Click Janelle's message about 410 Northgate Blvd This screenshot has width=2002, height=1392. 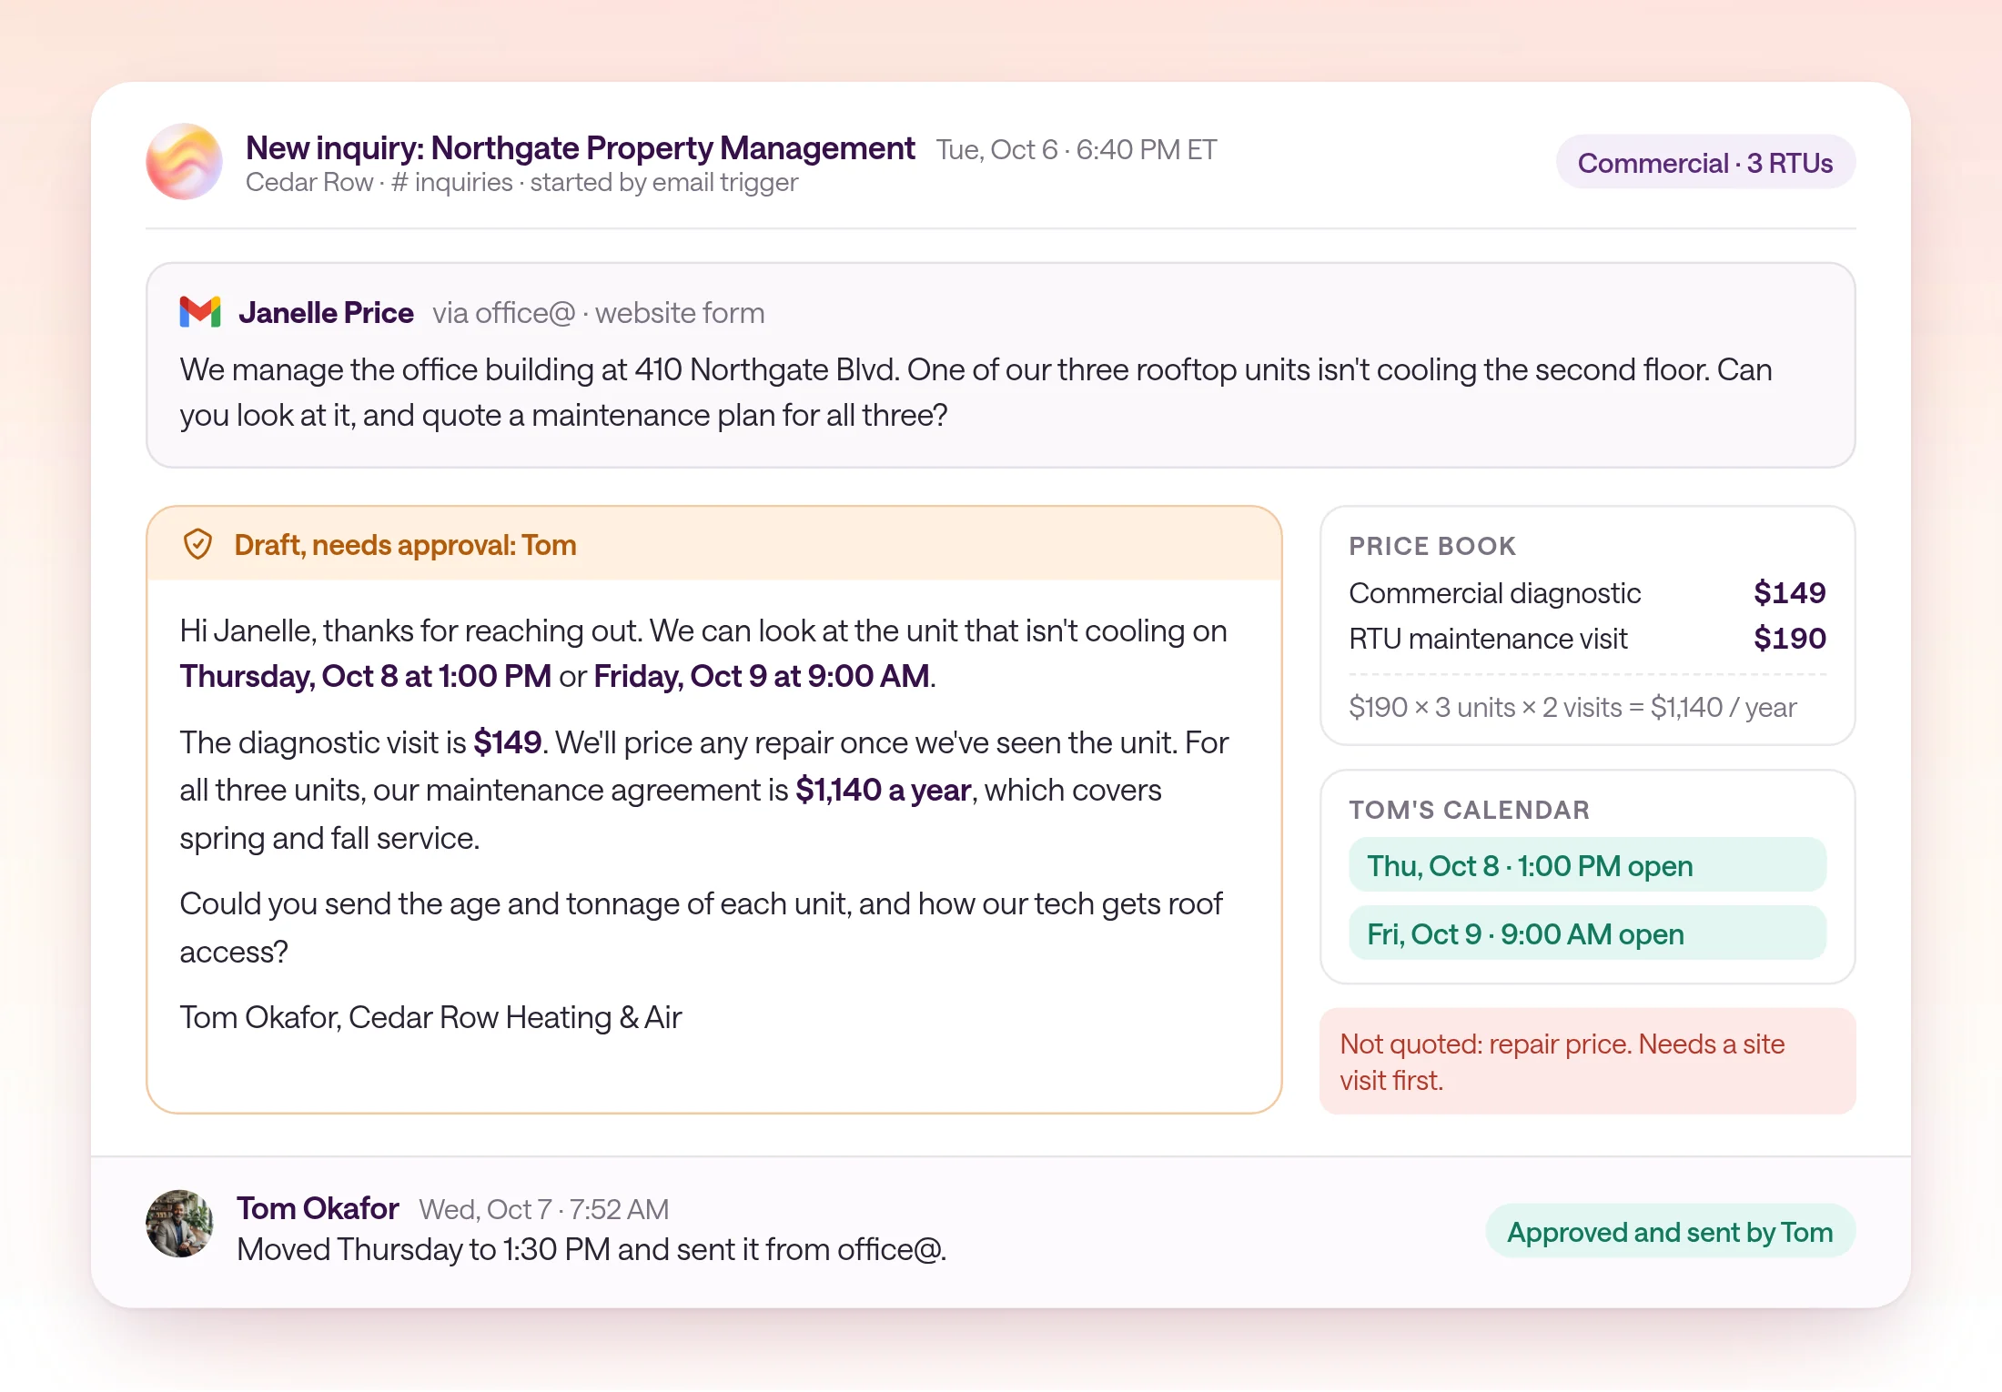point(976,392)
